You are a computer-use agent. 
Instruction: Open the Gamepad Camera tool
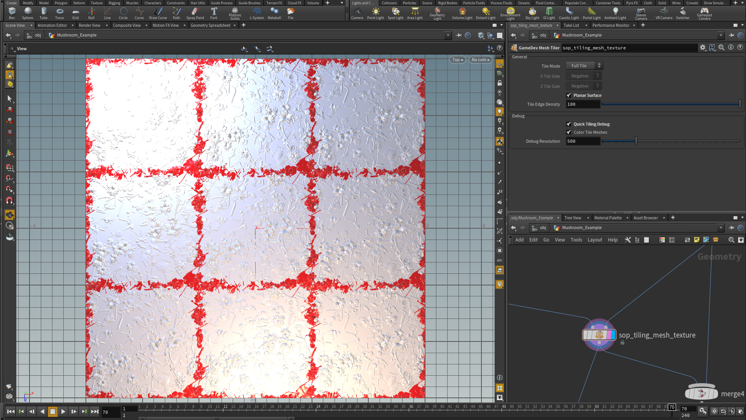tap(704, 13)
